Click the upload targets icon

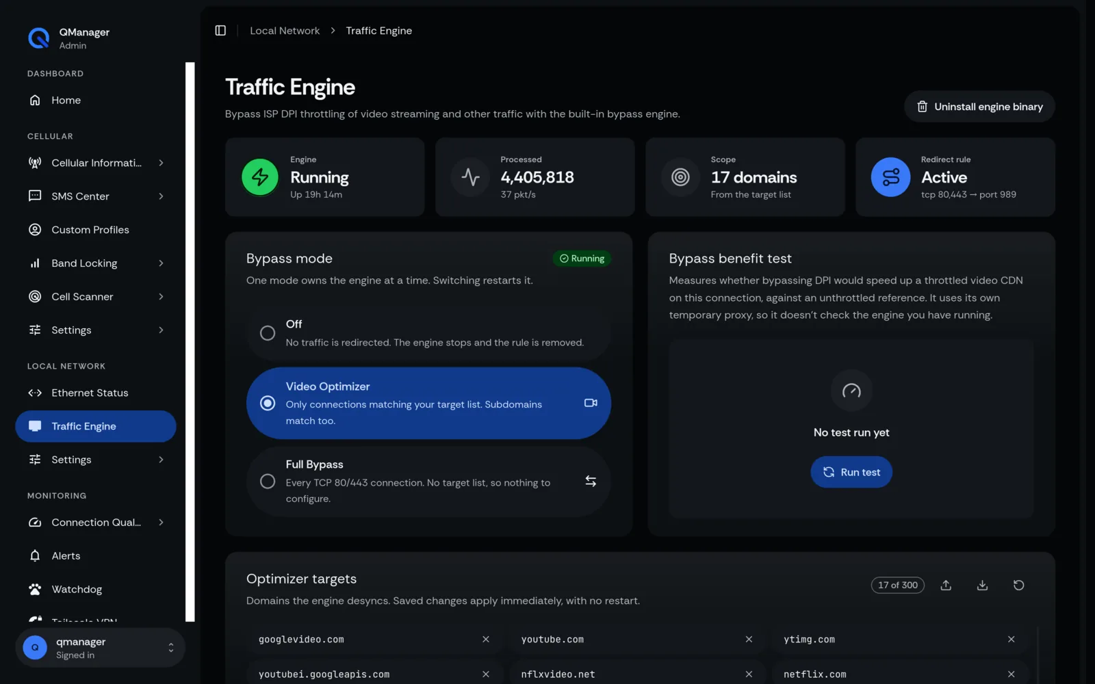946,585
